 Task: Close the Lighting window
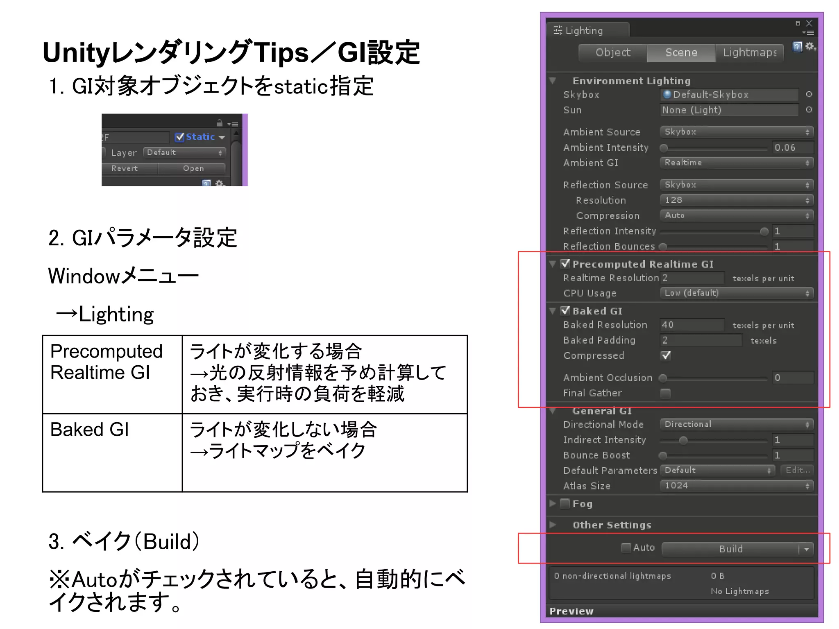coord(809,23)
